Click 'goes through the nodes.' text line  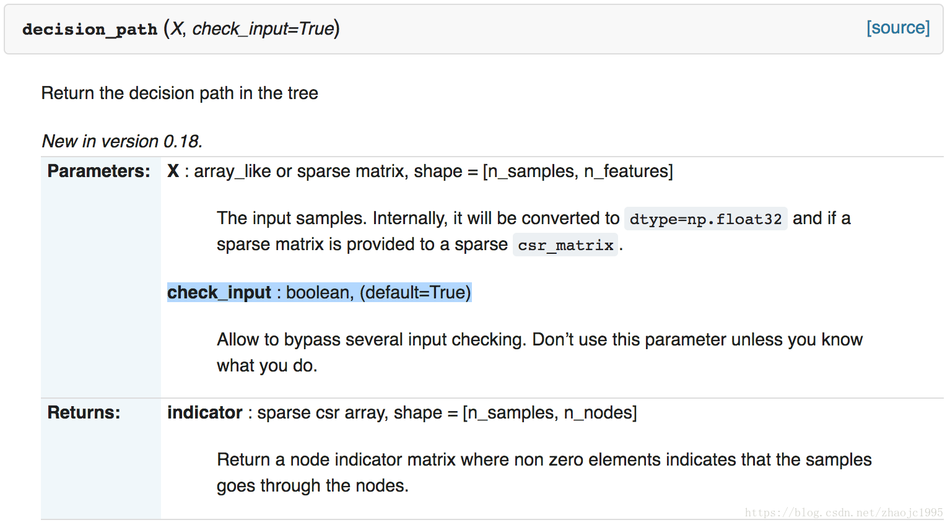point(313,485)
